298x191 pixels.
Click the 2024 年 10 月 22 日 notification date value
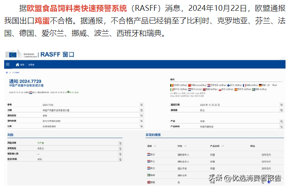(210, 105)
